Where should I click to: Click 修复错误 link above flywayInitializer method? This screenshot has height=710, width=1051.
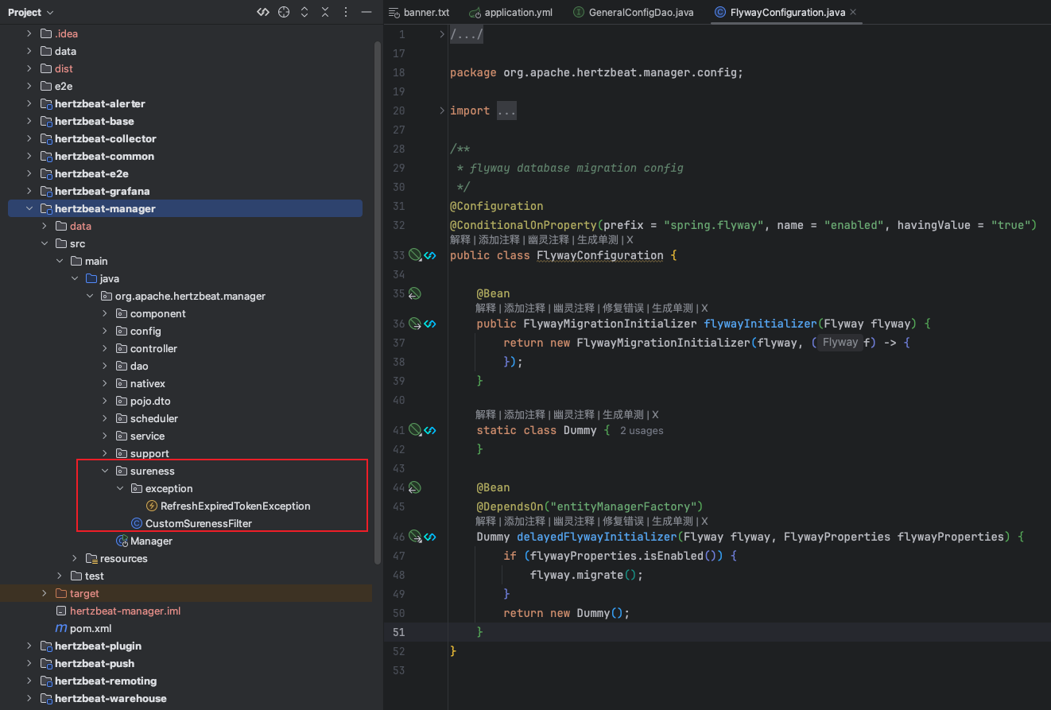click(622, 308)
